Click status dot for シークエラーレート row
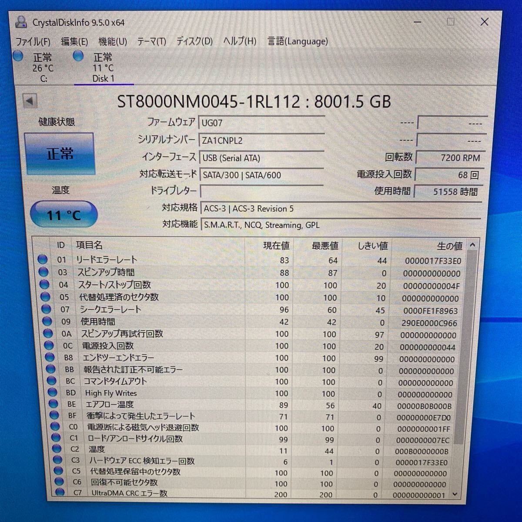The width and height of the screenshot is (522, 522). pos(47,310)
